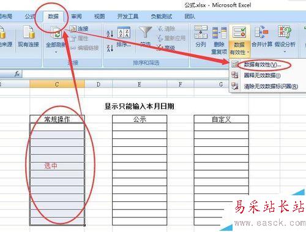Click the 公示 header cell

coord(140,119)
